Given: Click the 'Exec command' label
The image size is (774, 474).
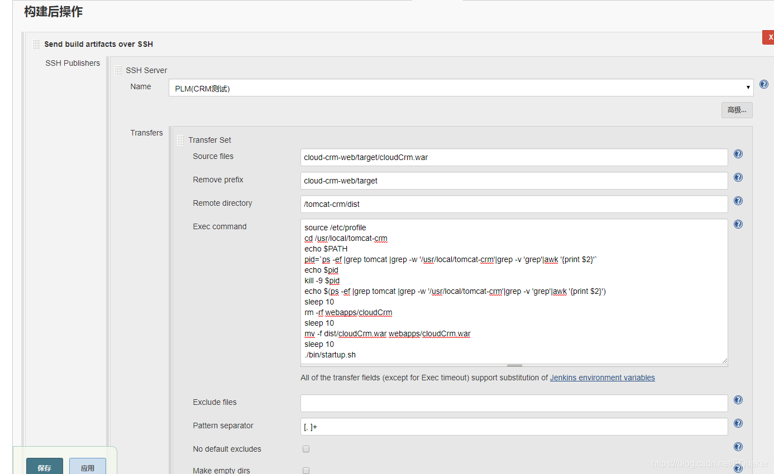Looking at the screenshot, I should pyautogui.click(x=219, y=226).
